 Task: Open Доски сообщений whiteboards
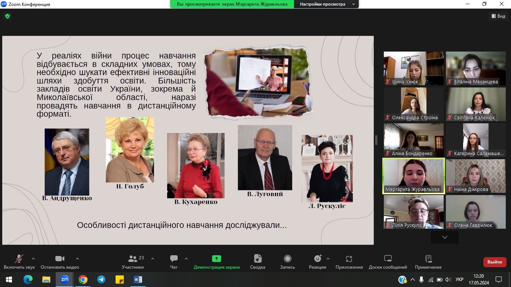point(388,262)
